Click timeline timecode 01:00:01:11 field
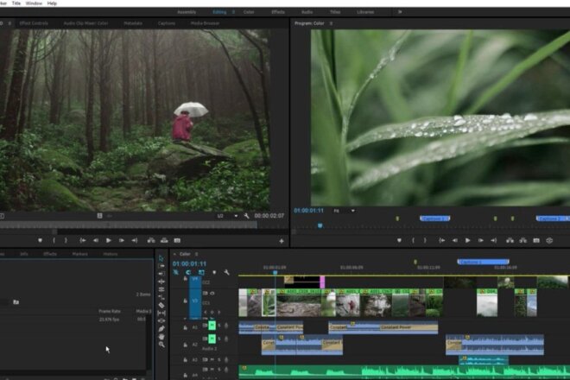570x380 pixels. (x=189, y=263)
